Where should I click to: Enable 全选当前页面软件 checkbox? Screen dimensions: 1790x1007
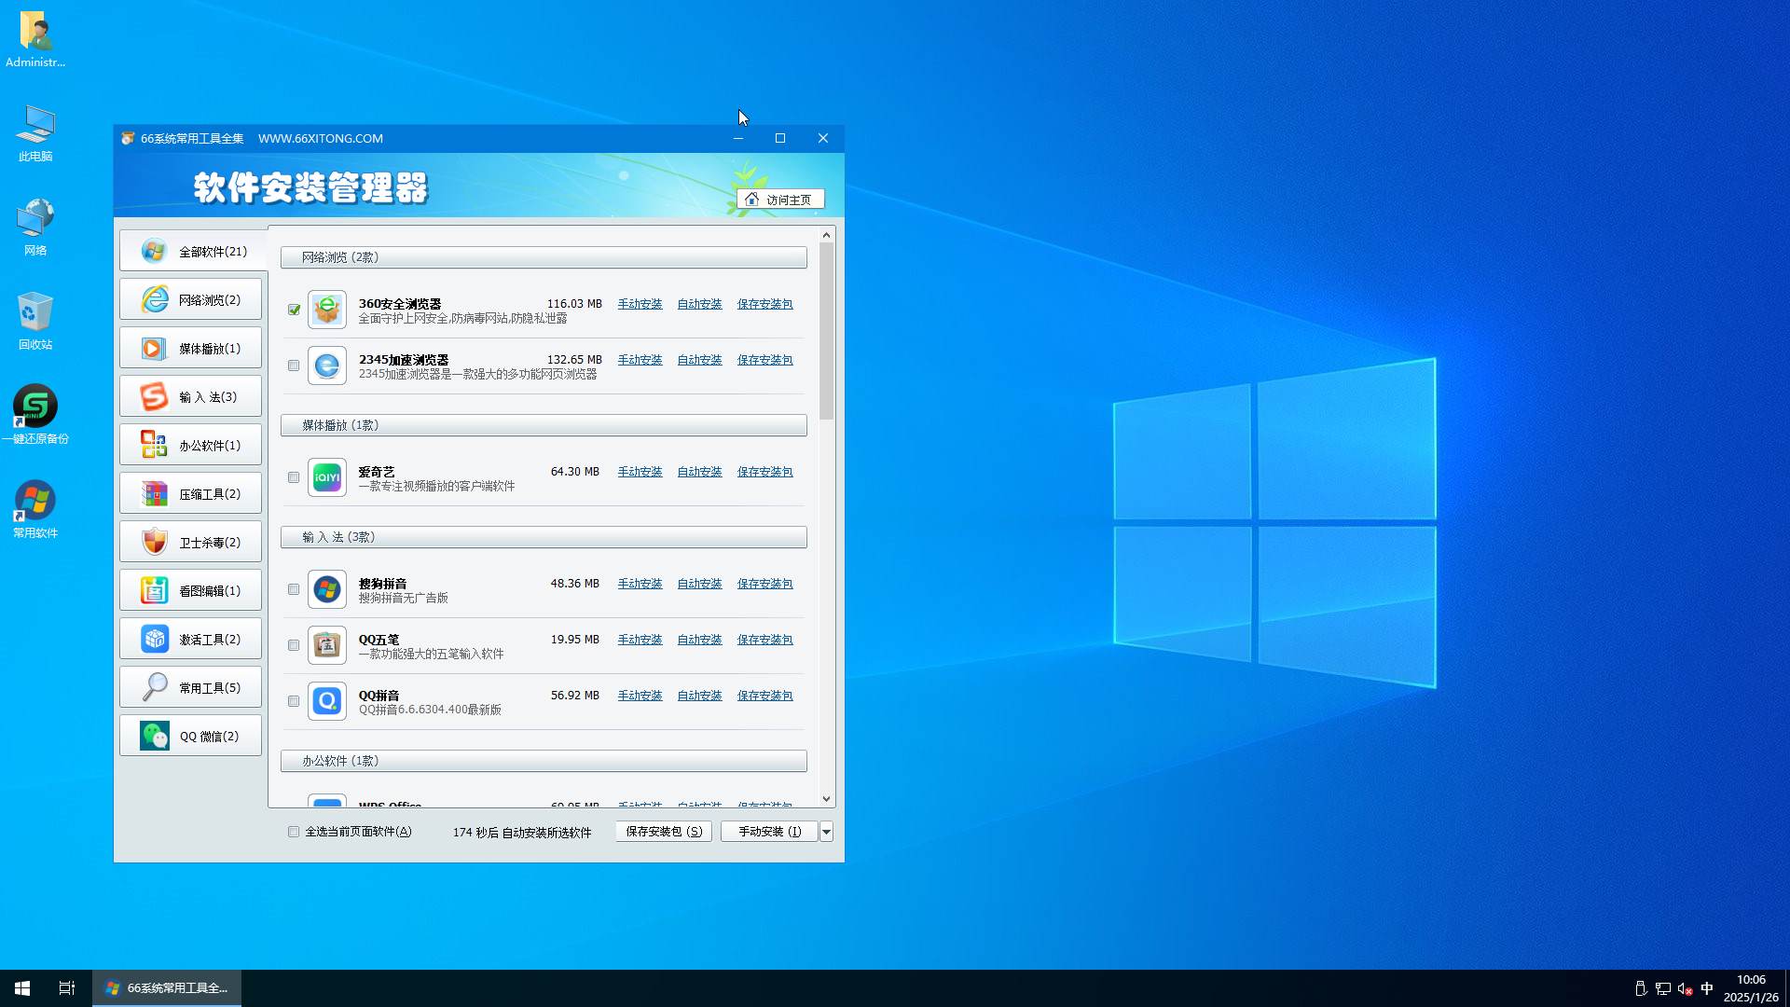pyautogui.click(x=294, y=832)
